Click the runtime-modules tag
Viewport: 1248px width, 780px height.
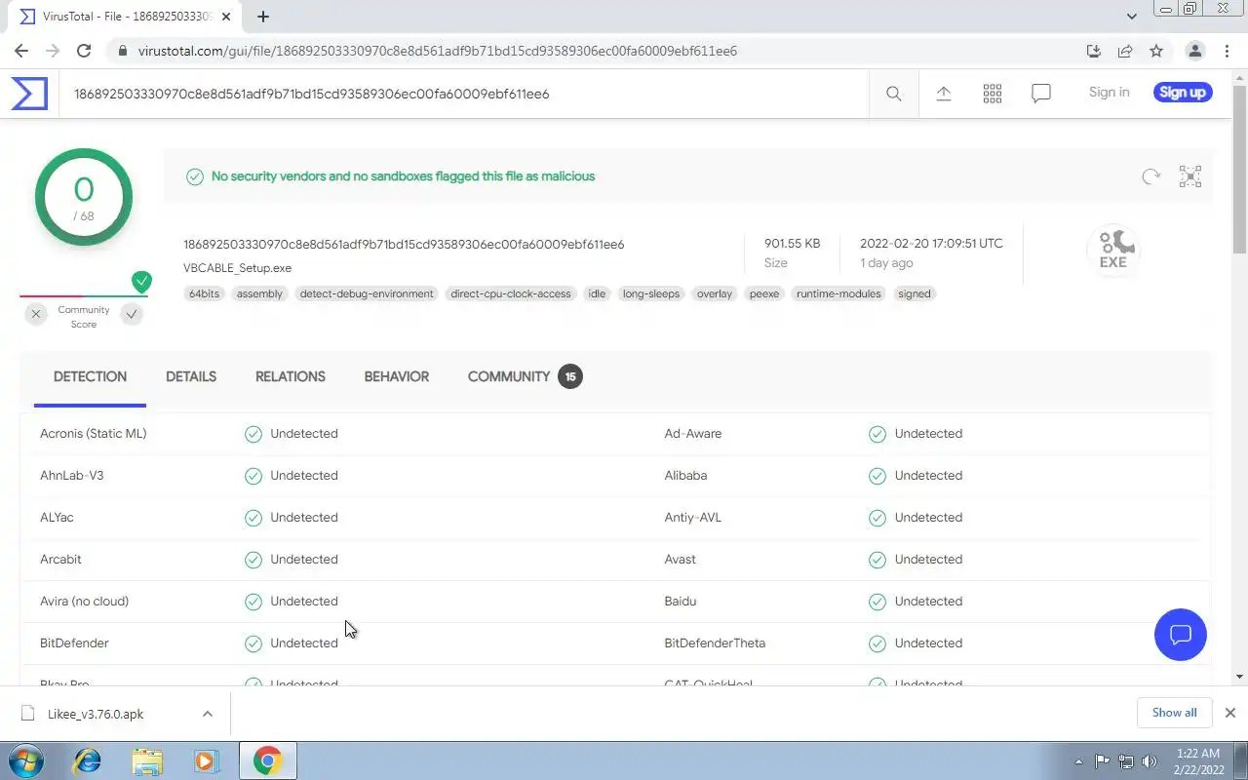[x=838, y=293]
